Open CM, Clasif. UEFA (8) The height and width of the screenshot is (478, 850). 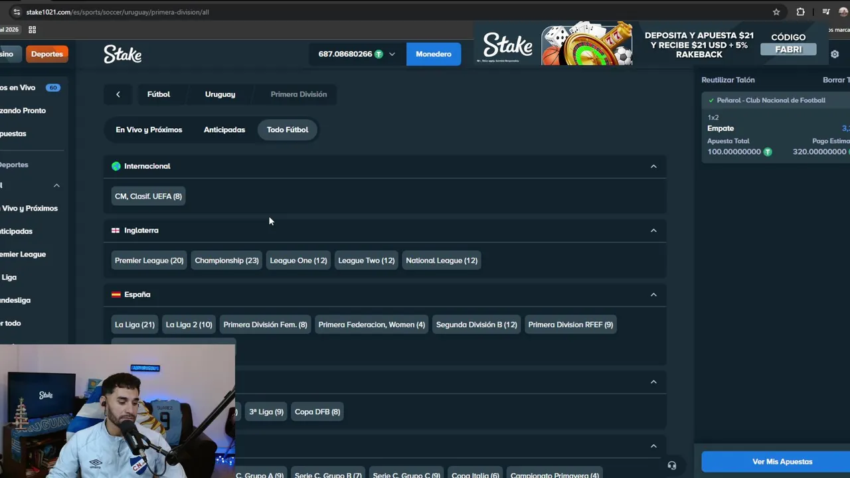coord(148,196)
